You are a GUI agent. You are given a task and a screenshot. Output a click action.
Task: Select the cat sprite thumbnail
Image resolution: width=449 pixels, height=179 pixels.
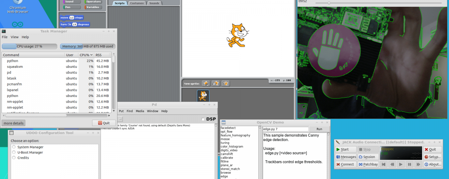203,96
